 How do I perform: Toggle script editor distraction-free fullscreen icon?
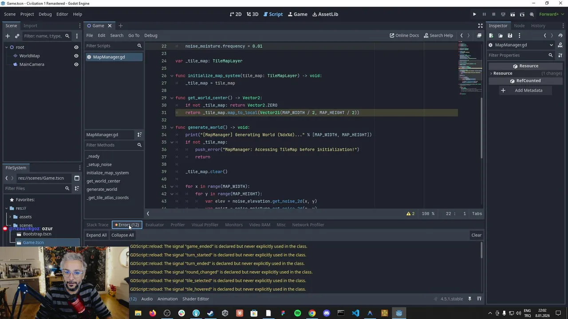(480, 26)
